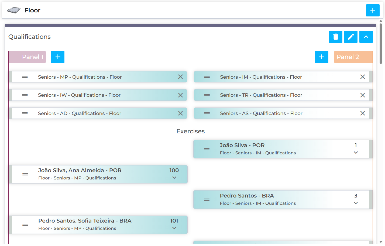Select text Seniors - IW - Qualifications - Floor
Viewport: 385px width, 246px height.
click(x=79, y=95)
